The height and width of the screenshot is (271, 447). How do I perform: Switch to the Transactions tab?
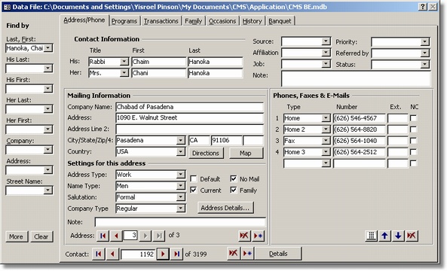(x=161, y=21)
